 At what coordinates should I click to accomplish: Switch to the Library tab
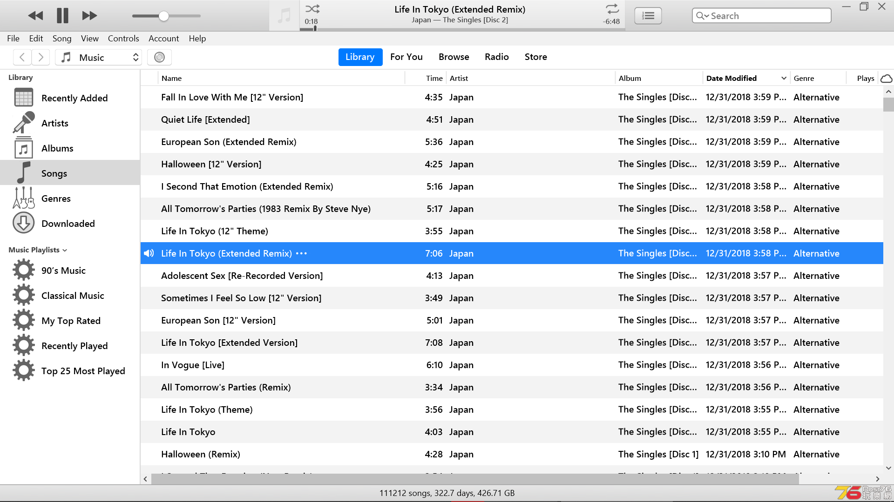[360, 57]
